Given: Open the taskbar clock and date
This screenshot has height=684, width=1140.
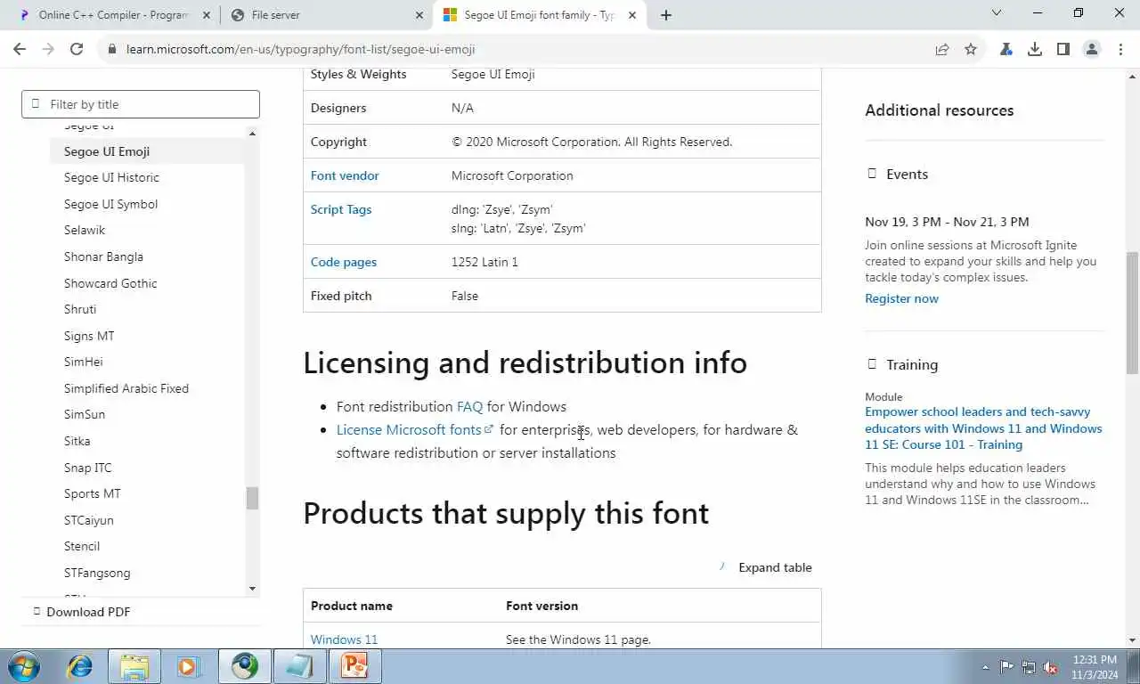Looking at the screenshot, I should pos(1095,667).
